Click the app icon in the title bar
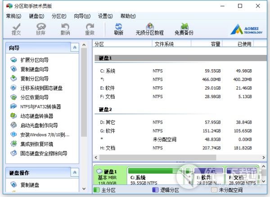This screenshot has height=197, width=270. point(9,6)
